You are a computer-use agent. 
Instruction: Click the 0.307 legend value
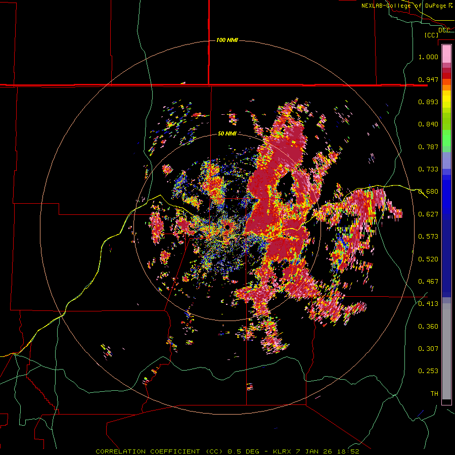pyautogui.click(x=428, y=349)
